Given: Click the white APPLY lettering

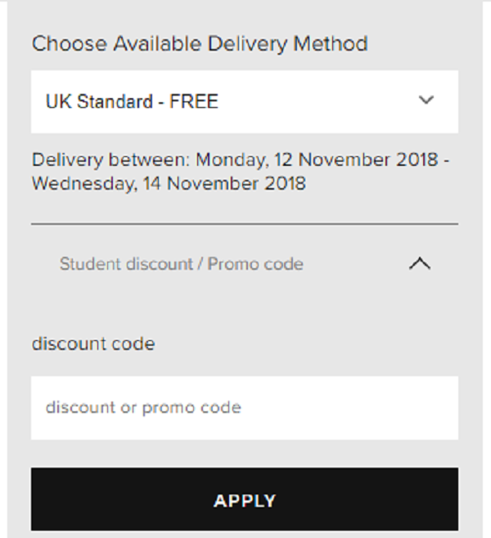Looking at the screenshot, I should [x=245, y=501].
